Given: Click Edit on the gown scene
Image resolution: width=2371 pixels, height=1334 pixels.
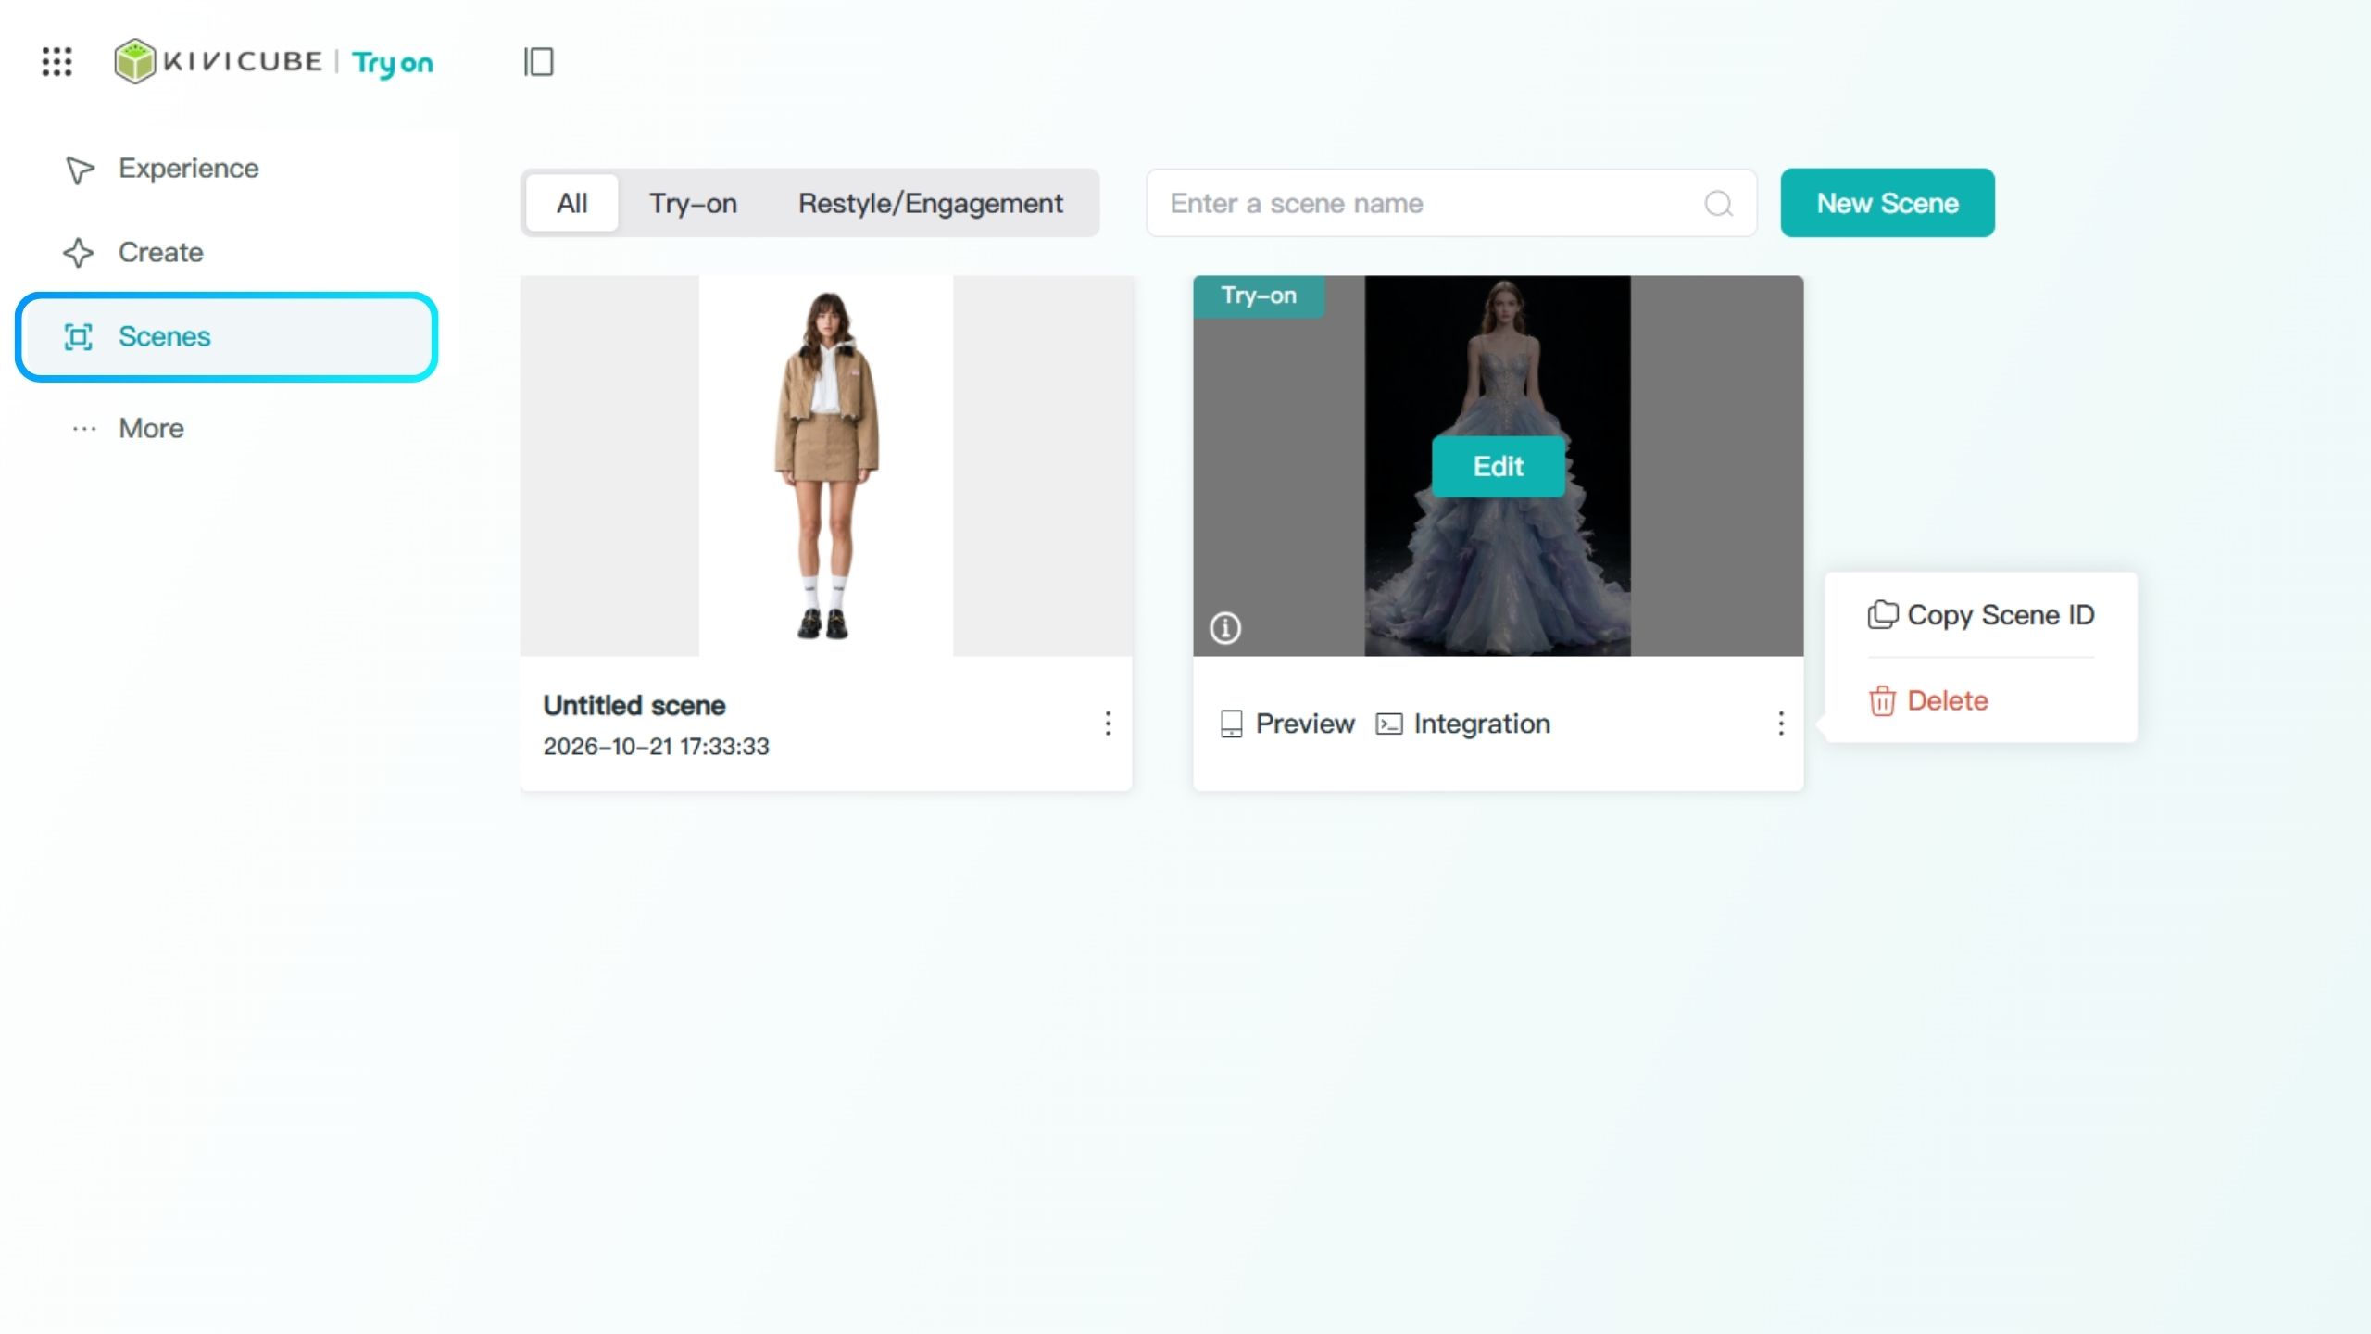Looking at the screenshot, I should click(1498, 466).
